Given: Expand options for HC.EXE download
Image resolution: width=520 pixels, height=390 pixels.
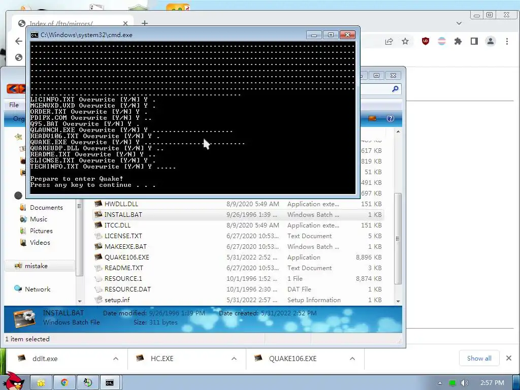Looking at the screenshot, I should [x=234, y=359].
